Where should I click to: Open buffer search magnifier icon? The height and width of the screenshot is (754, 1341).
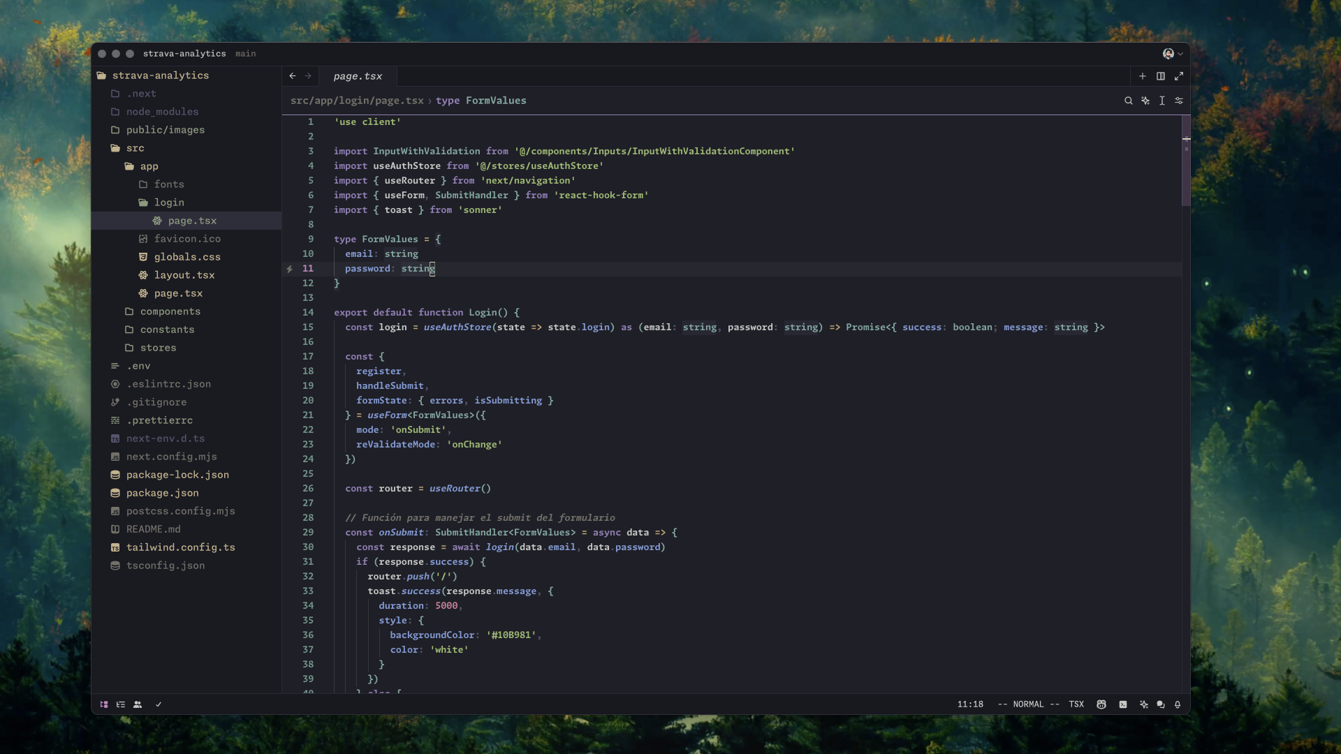click(1128, 101)
